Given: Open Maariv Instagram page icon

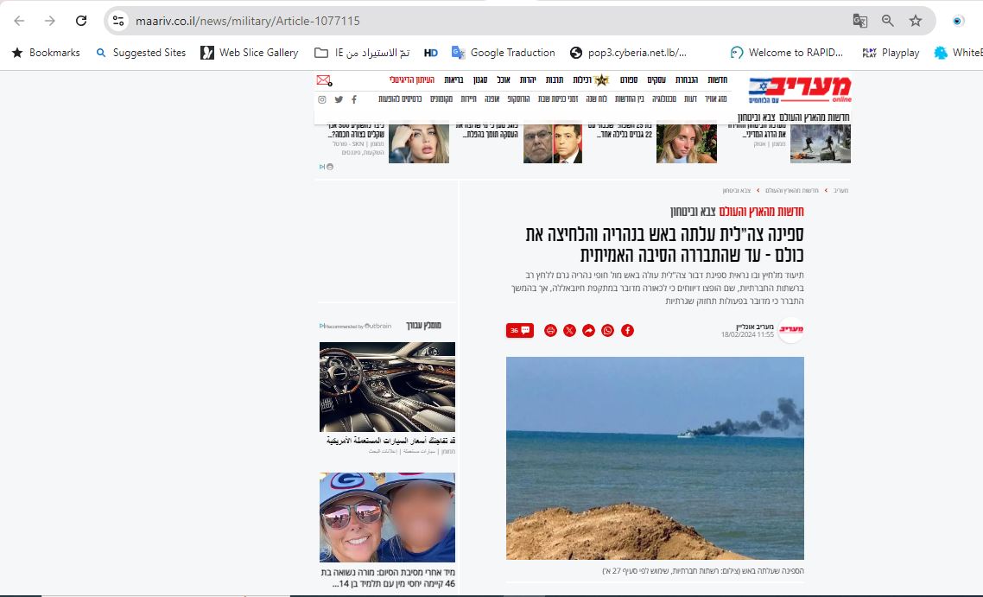Looking at the screenshot, I should pos(322,99).
